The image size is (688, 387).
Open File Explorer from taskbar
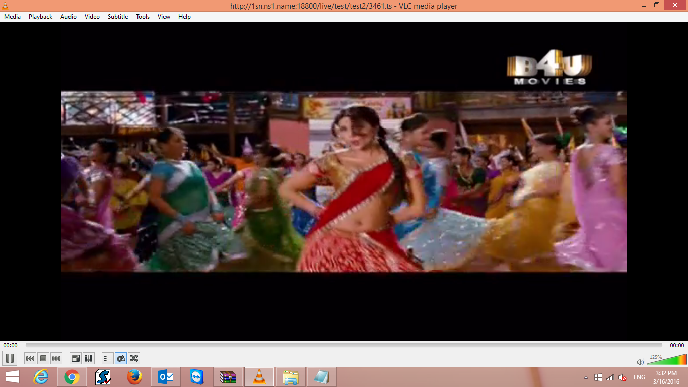click(291, 377)
